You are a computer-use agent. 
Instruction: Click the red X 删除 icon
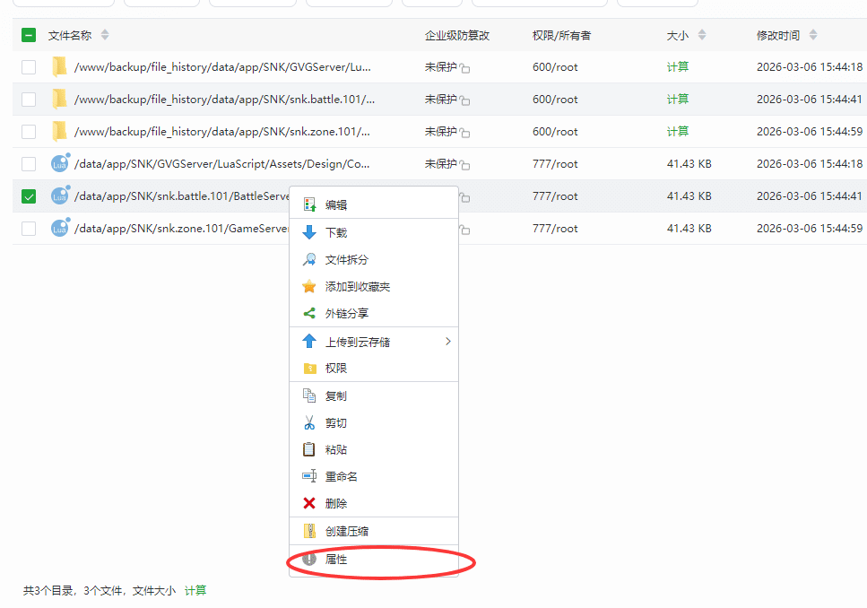308,502
